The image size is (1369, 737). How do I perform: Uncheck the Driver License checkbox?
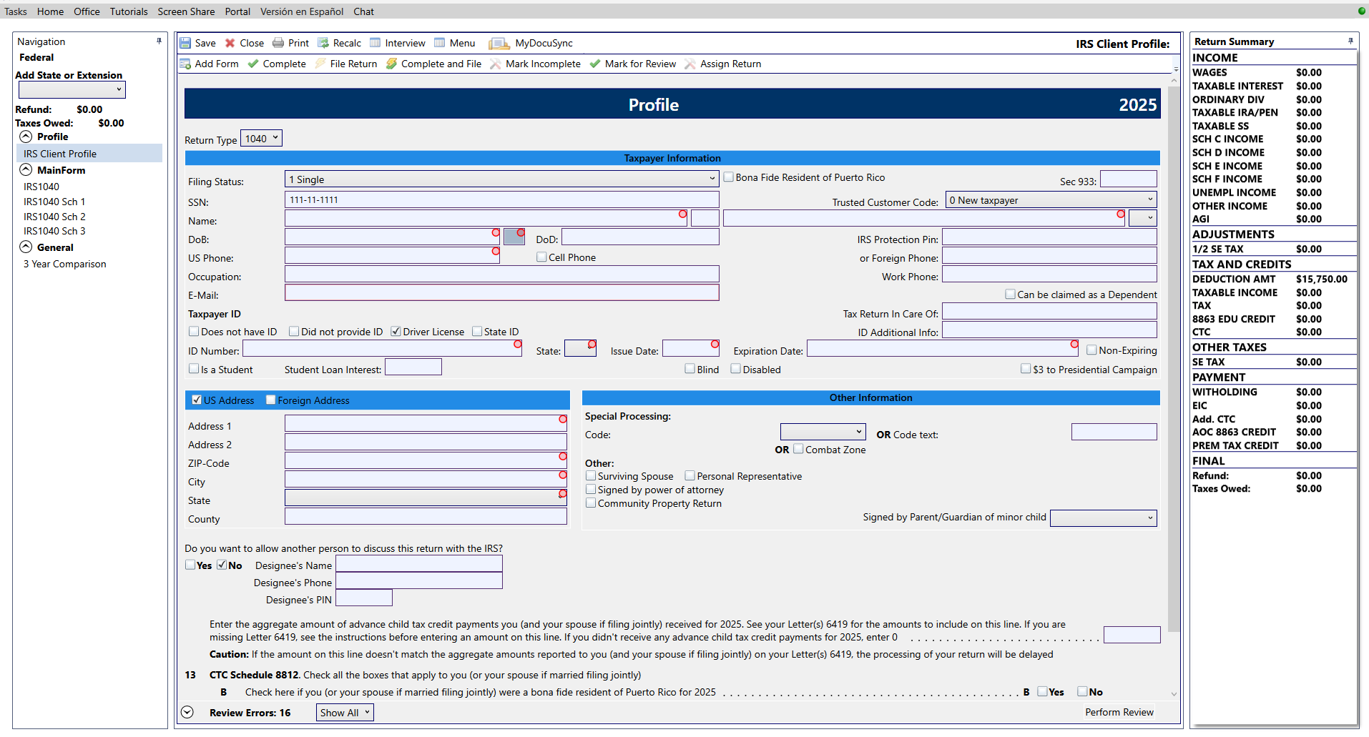point(396,332)
